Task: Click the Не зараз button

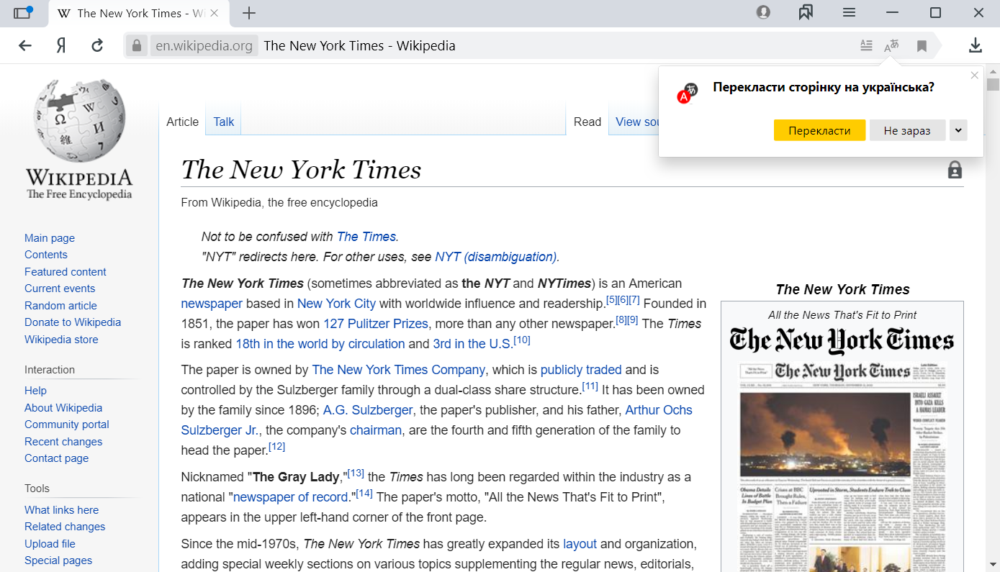Action: (907, 130)
